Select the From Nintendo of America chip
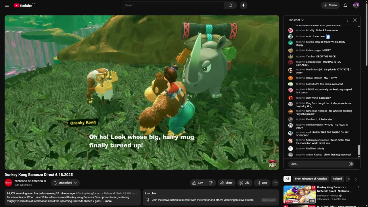The image size is (368, 207). (x=311, y=179)
